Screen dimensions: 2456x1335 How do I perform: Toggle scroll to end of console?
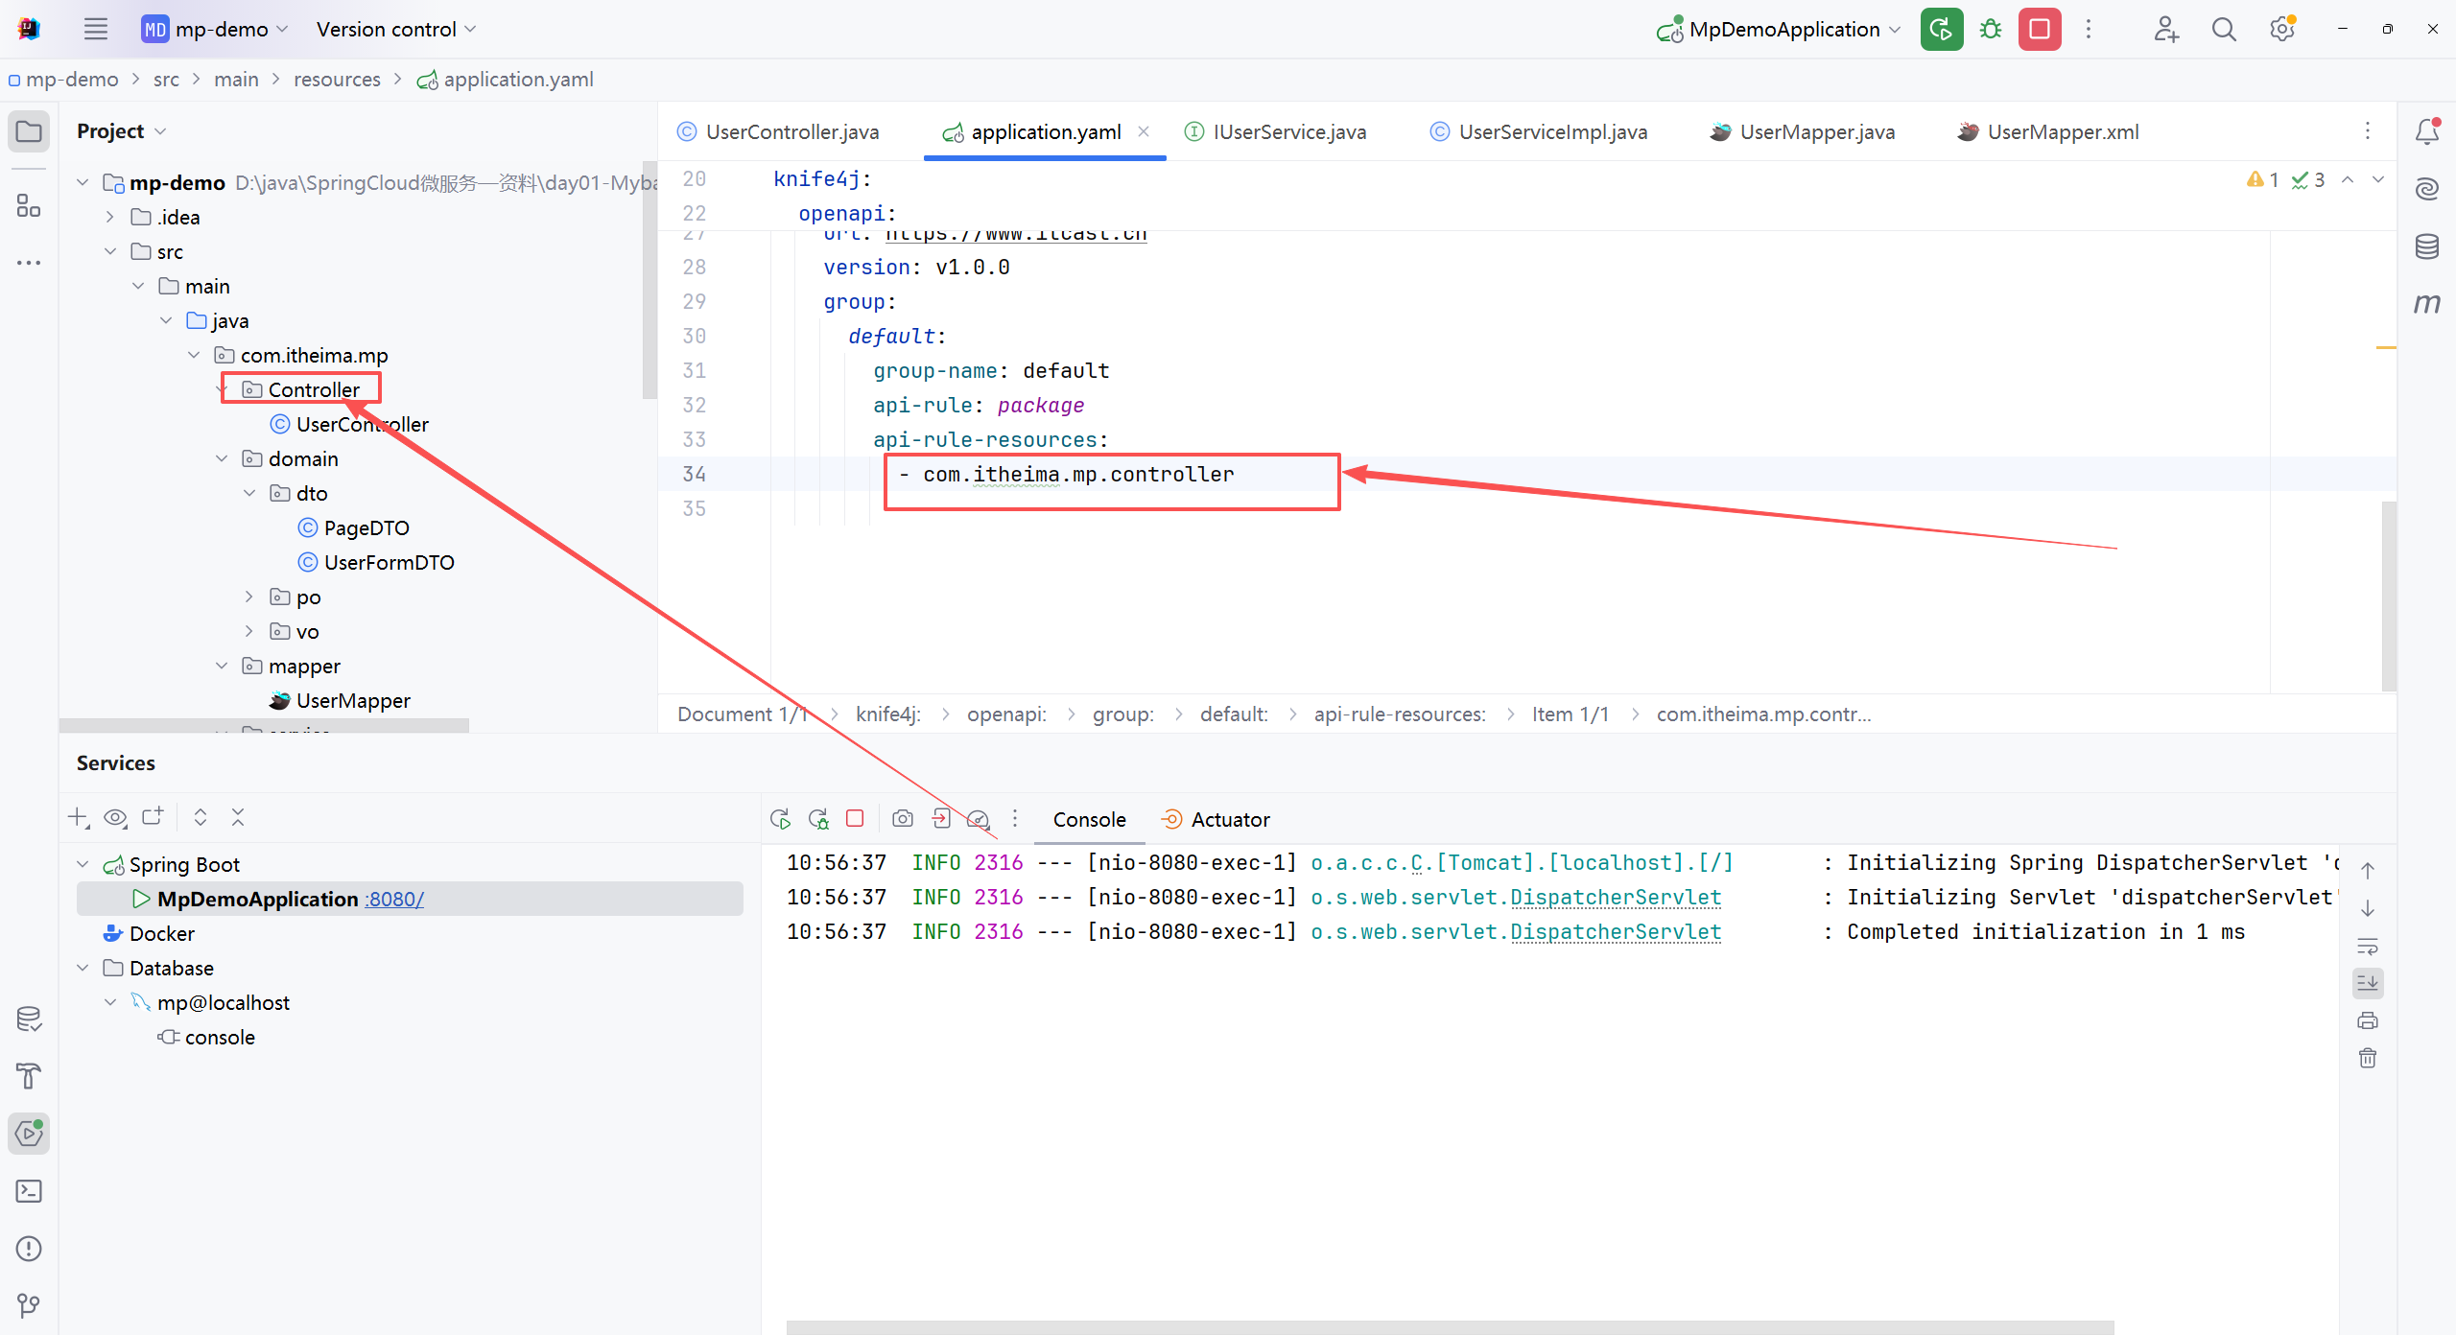pyautogui.click(x=2368, y=983)
